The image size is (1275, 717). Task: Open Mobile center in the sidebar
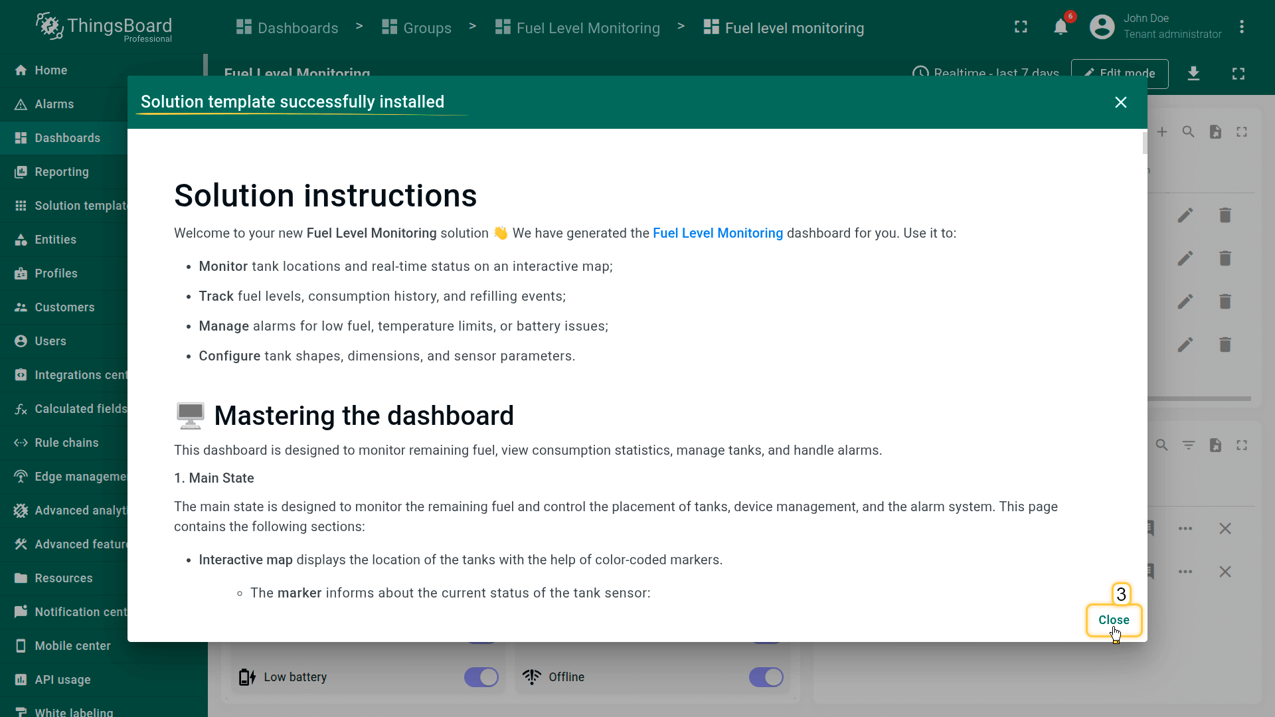point(72,646)
